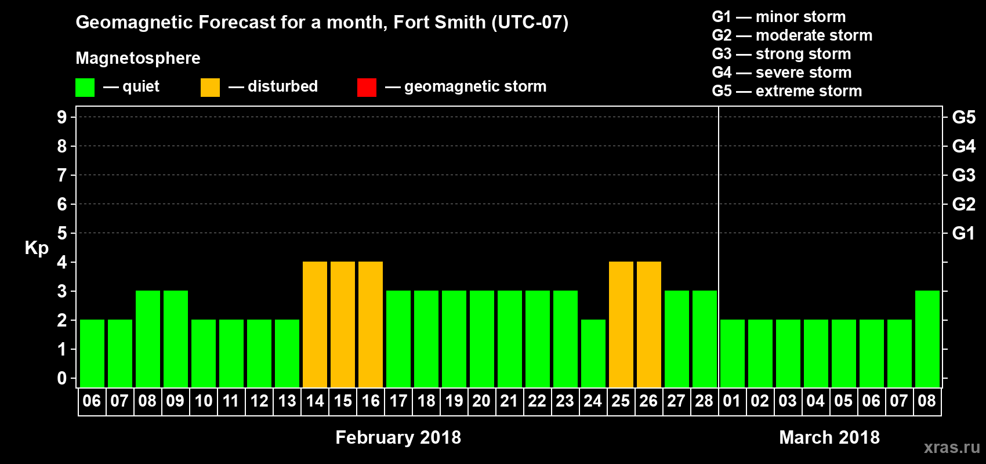Viewport: 986px width, 464px height.
Task: Click the date cell 07 under March
Action: 900,401
